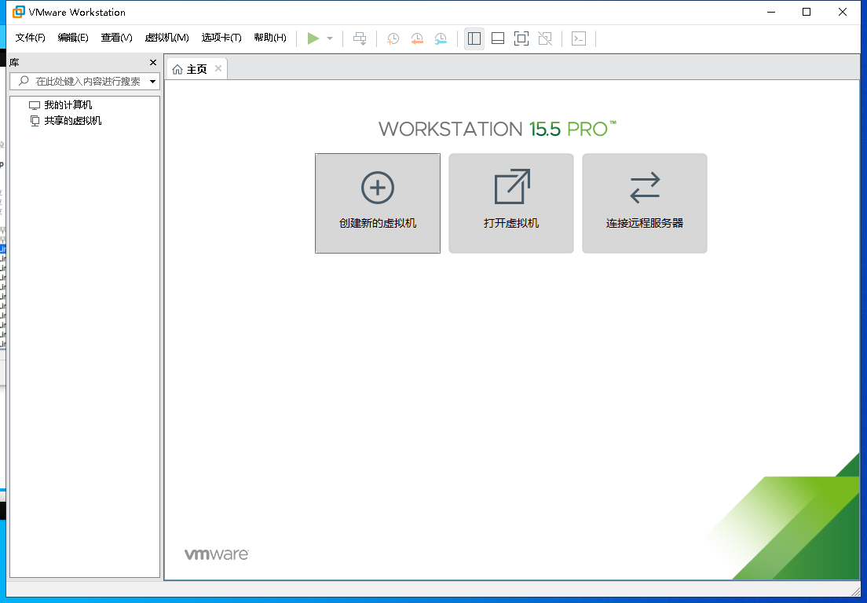Click the Send Ctrl+Alt+Del toolbar icon

point(360,38)
